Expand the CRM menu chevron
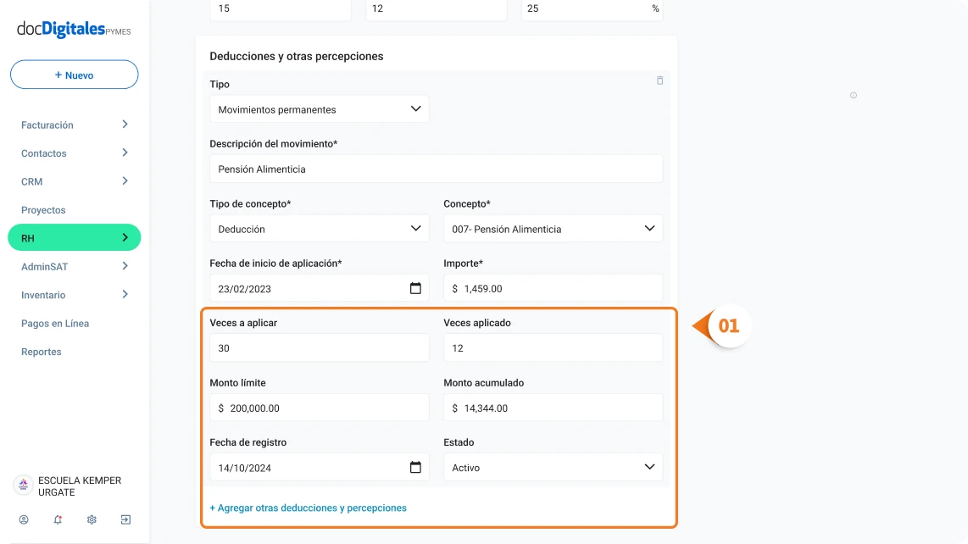Screen dimensions: 968x544 (x=125, y=181)
